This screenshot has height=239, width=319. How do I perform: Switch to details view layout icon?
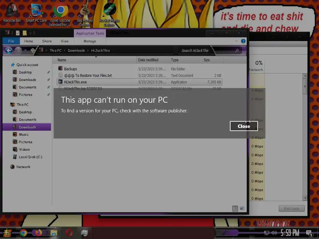[x=235, y=208]
